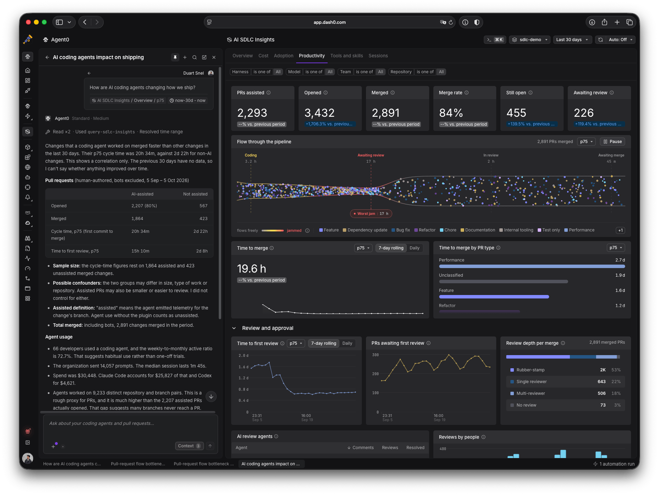Open conversation in new window icon
Viewport: 659px width, 495px height.
click(x=204, y=57)
